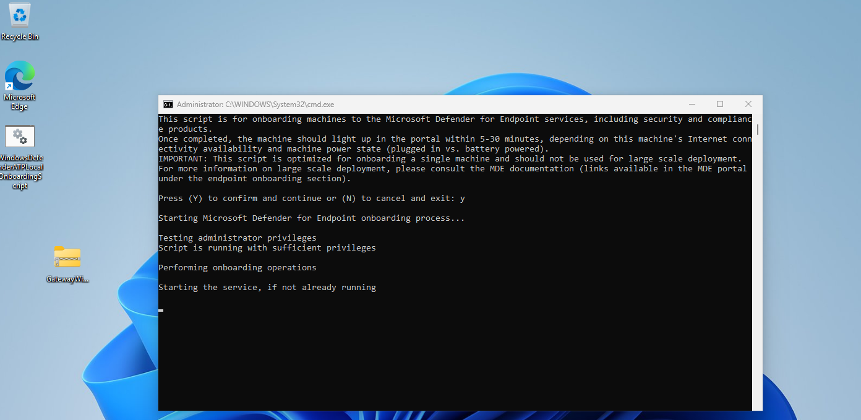Select the Microsoft Edge shortcut icon
The width and height of the screenshot is (861, 420).
coord(20,76)
